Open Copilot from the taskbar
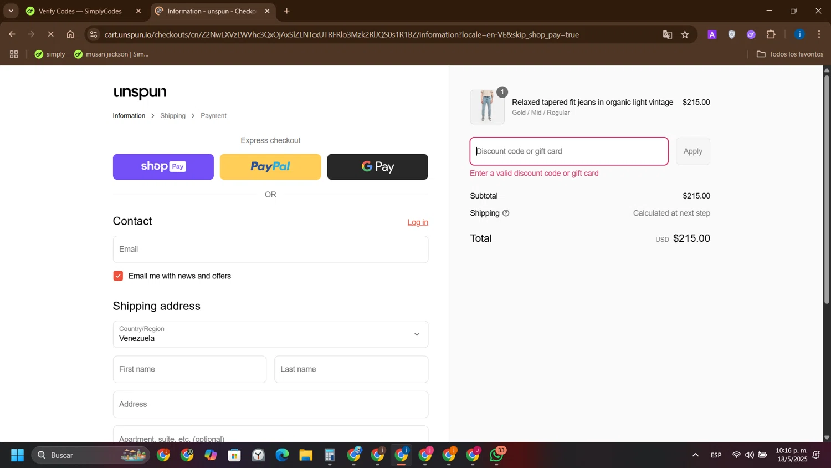 [x=211, y=455]
